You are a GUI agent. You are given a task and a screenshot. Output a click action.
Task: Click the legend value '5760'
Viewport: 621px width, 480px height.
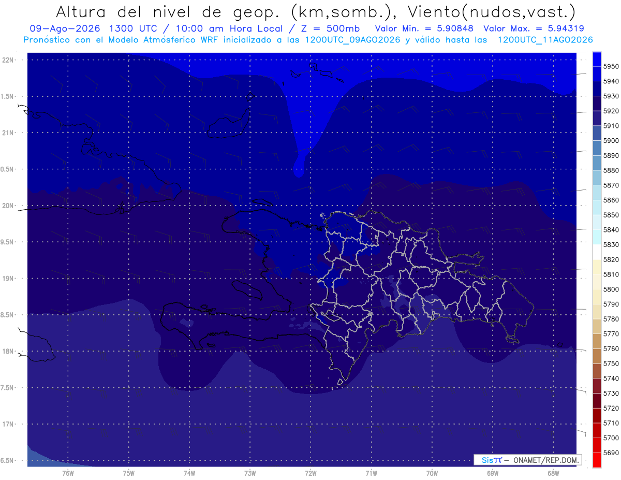[x=611, y=348]
